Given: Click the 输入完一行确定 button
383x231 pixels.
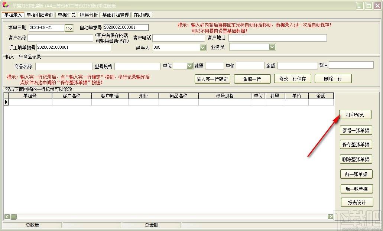Looking at the screenshot, I should point(212,79).
